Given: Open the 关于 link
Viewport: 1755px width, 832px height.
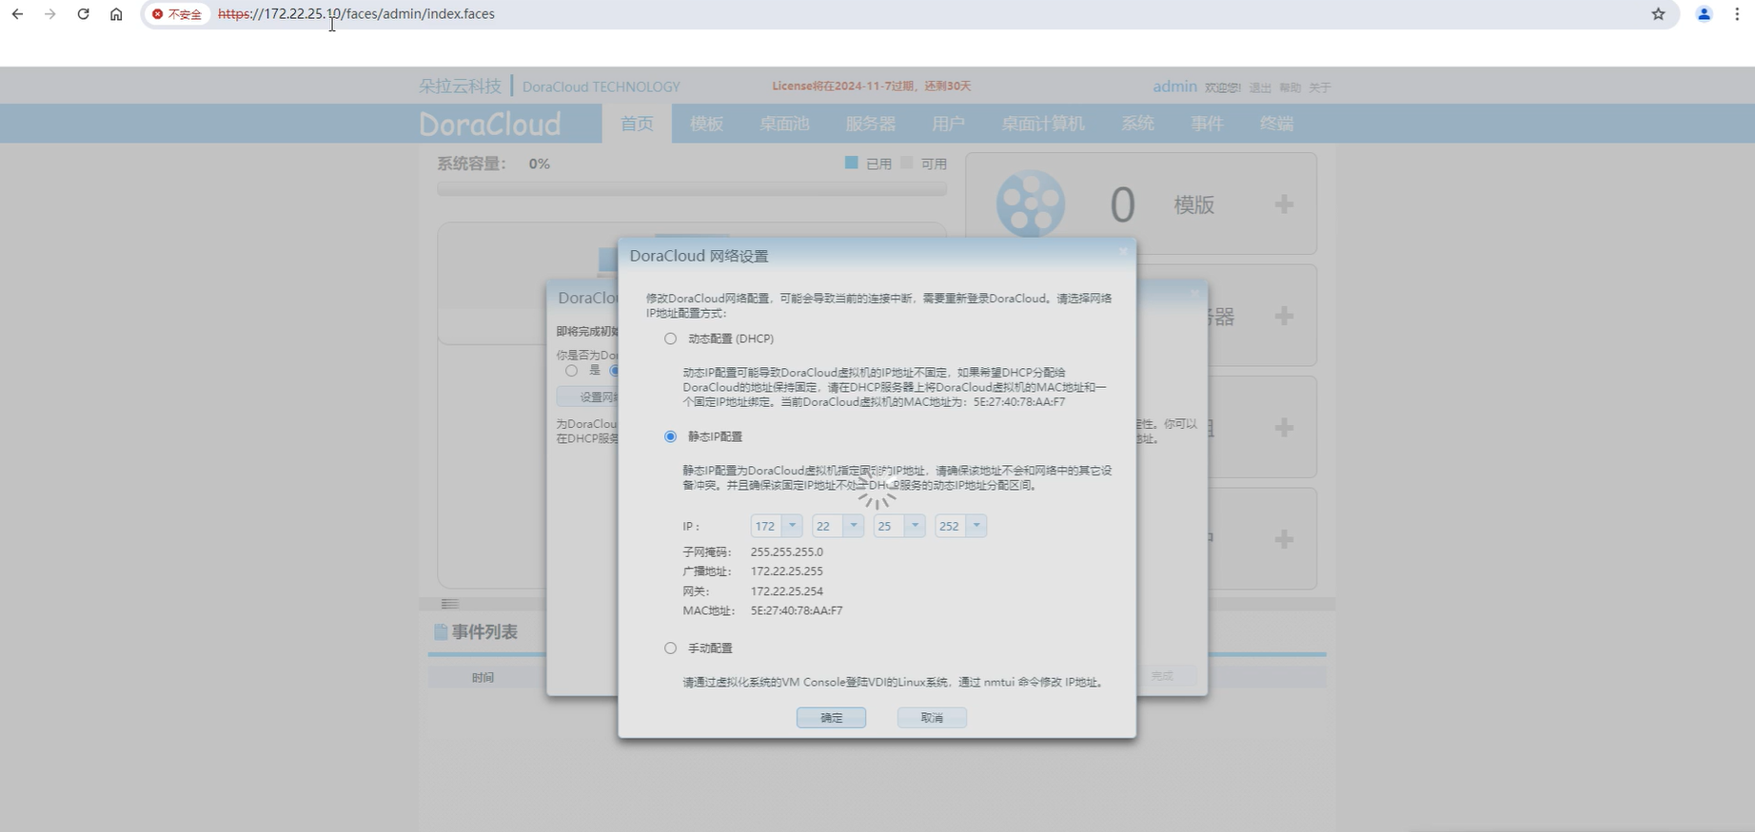Looking at the screenshot, I should (1319, 87).
